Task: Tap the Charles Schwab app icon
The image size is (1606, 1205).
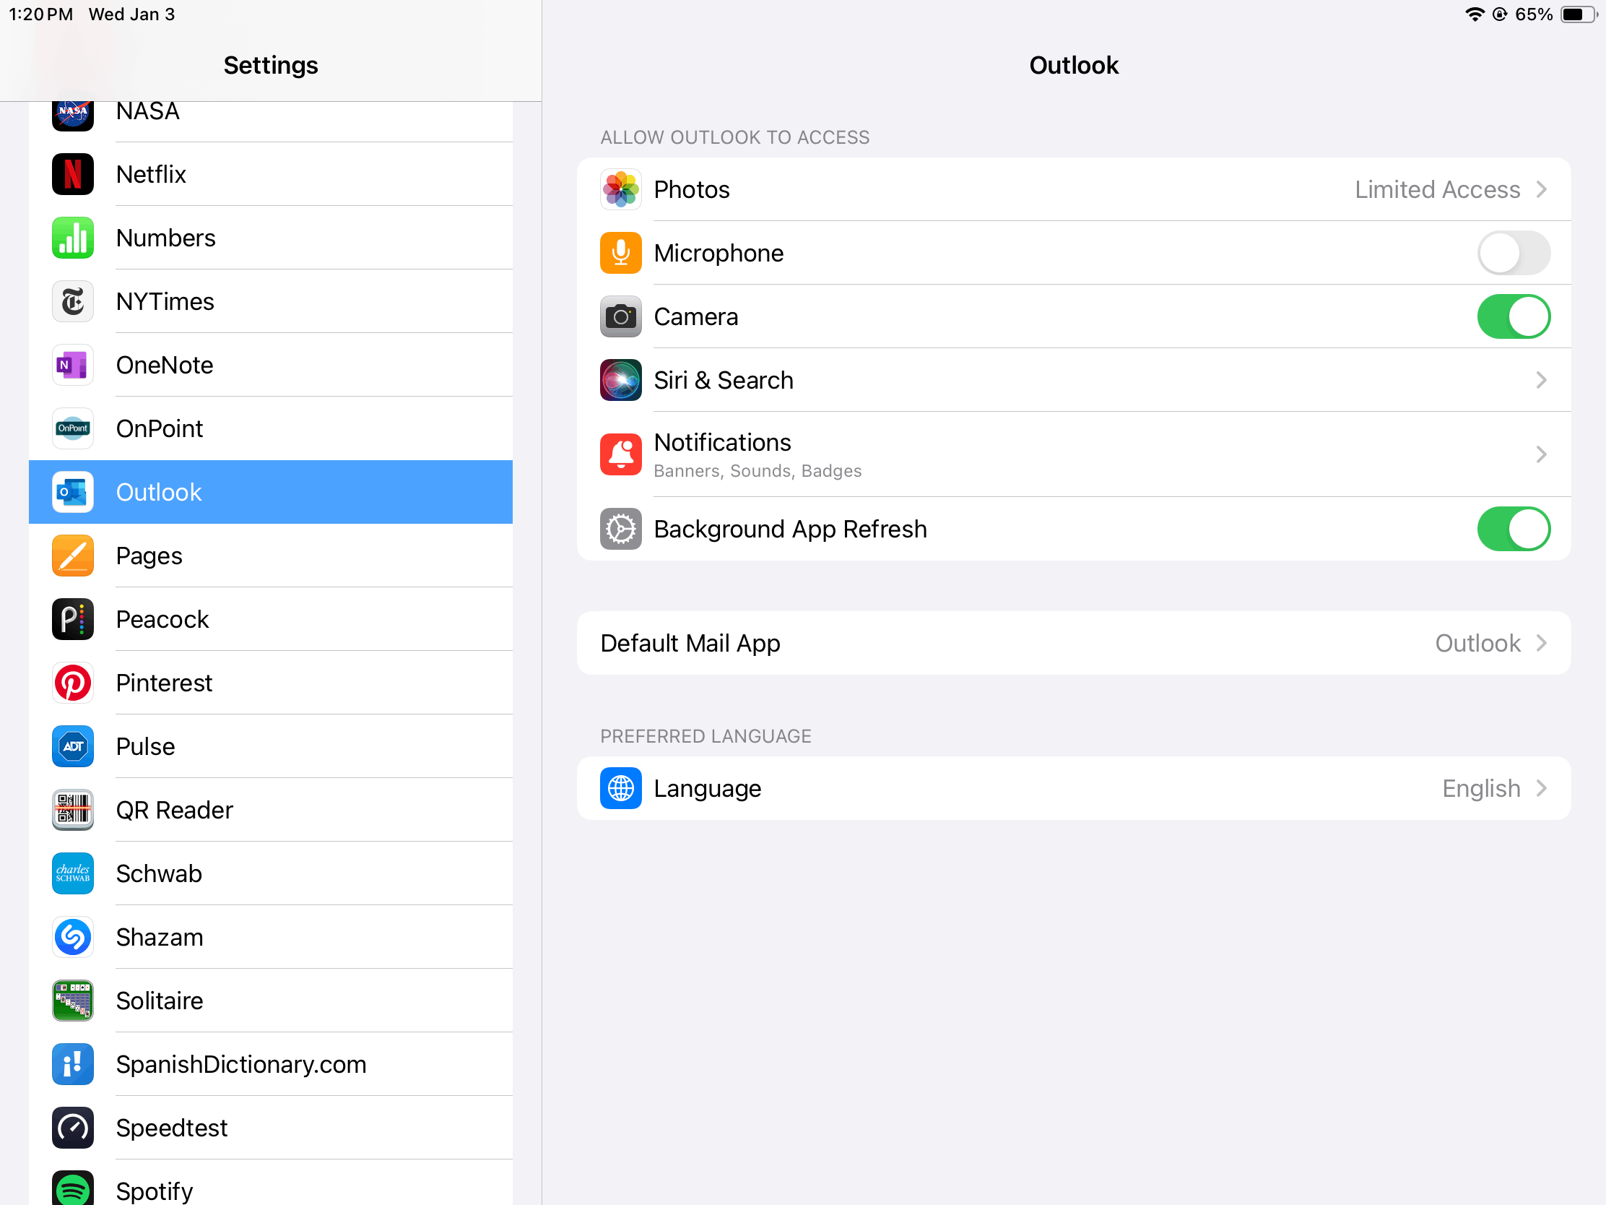Action: click(x=73, y=873)
